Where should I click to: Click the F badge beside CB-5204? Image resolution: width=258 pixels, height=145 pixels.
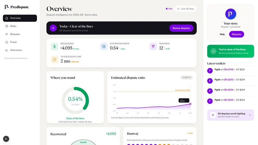(x=210, y=91)
